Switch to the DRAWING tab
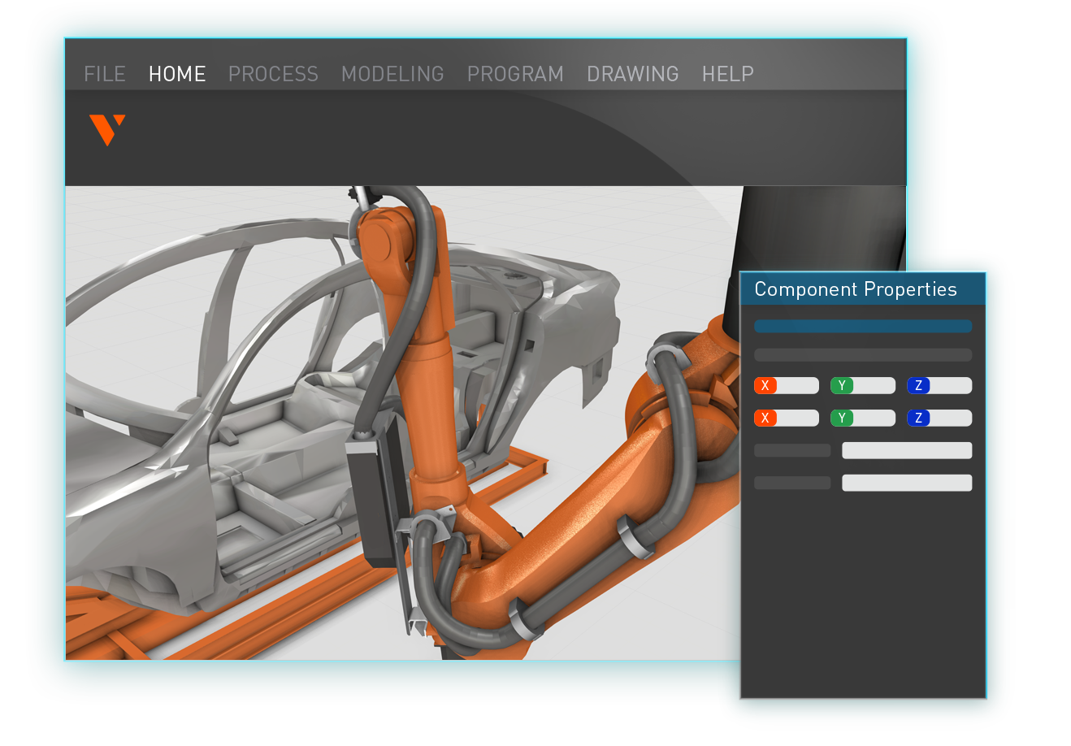Image resolution: width=1071 pixels, height=746 pixels. click(633, 74)
